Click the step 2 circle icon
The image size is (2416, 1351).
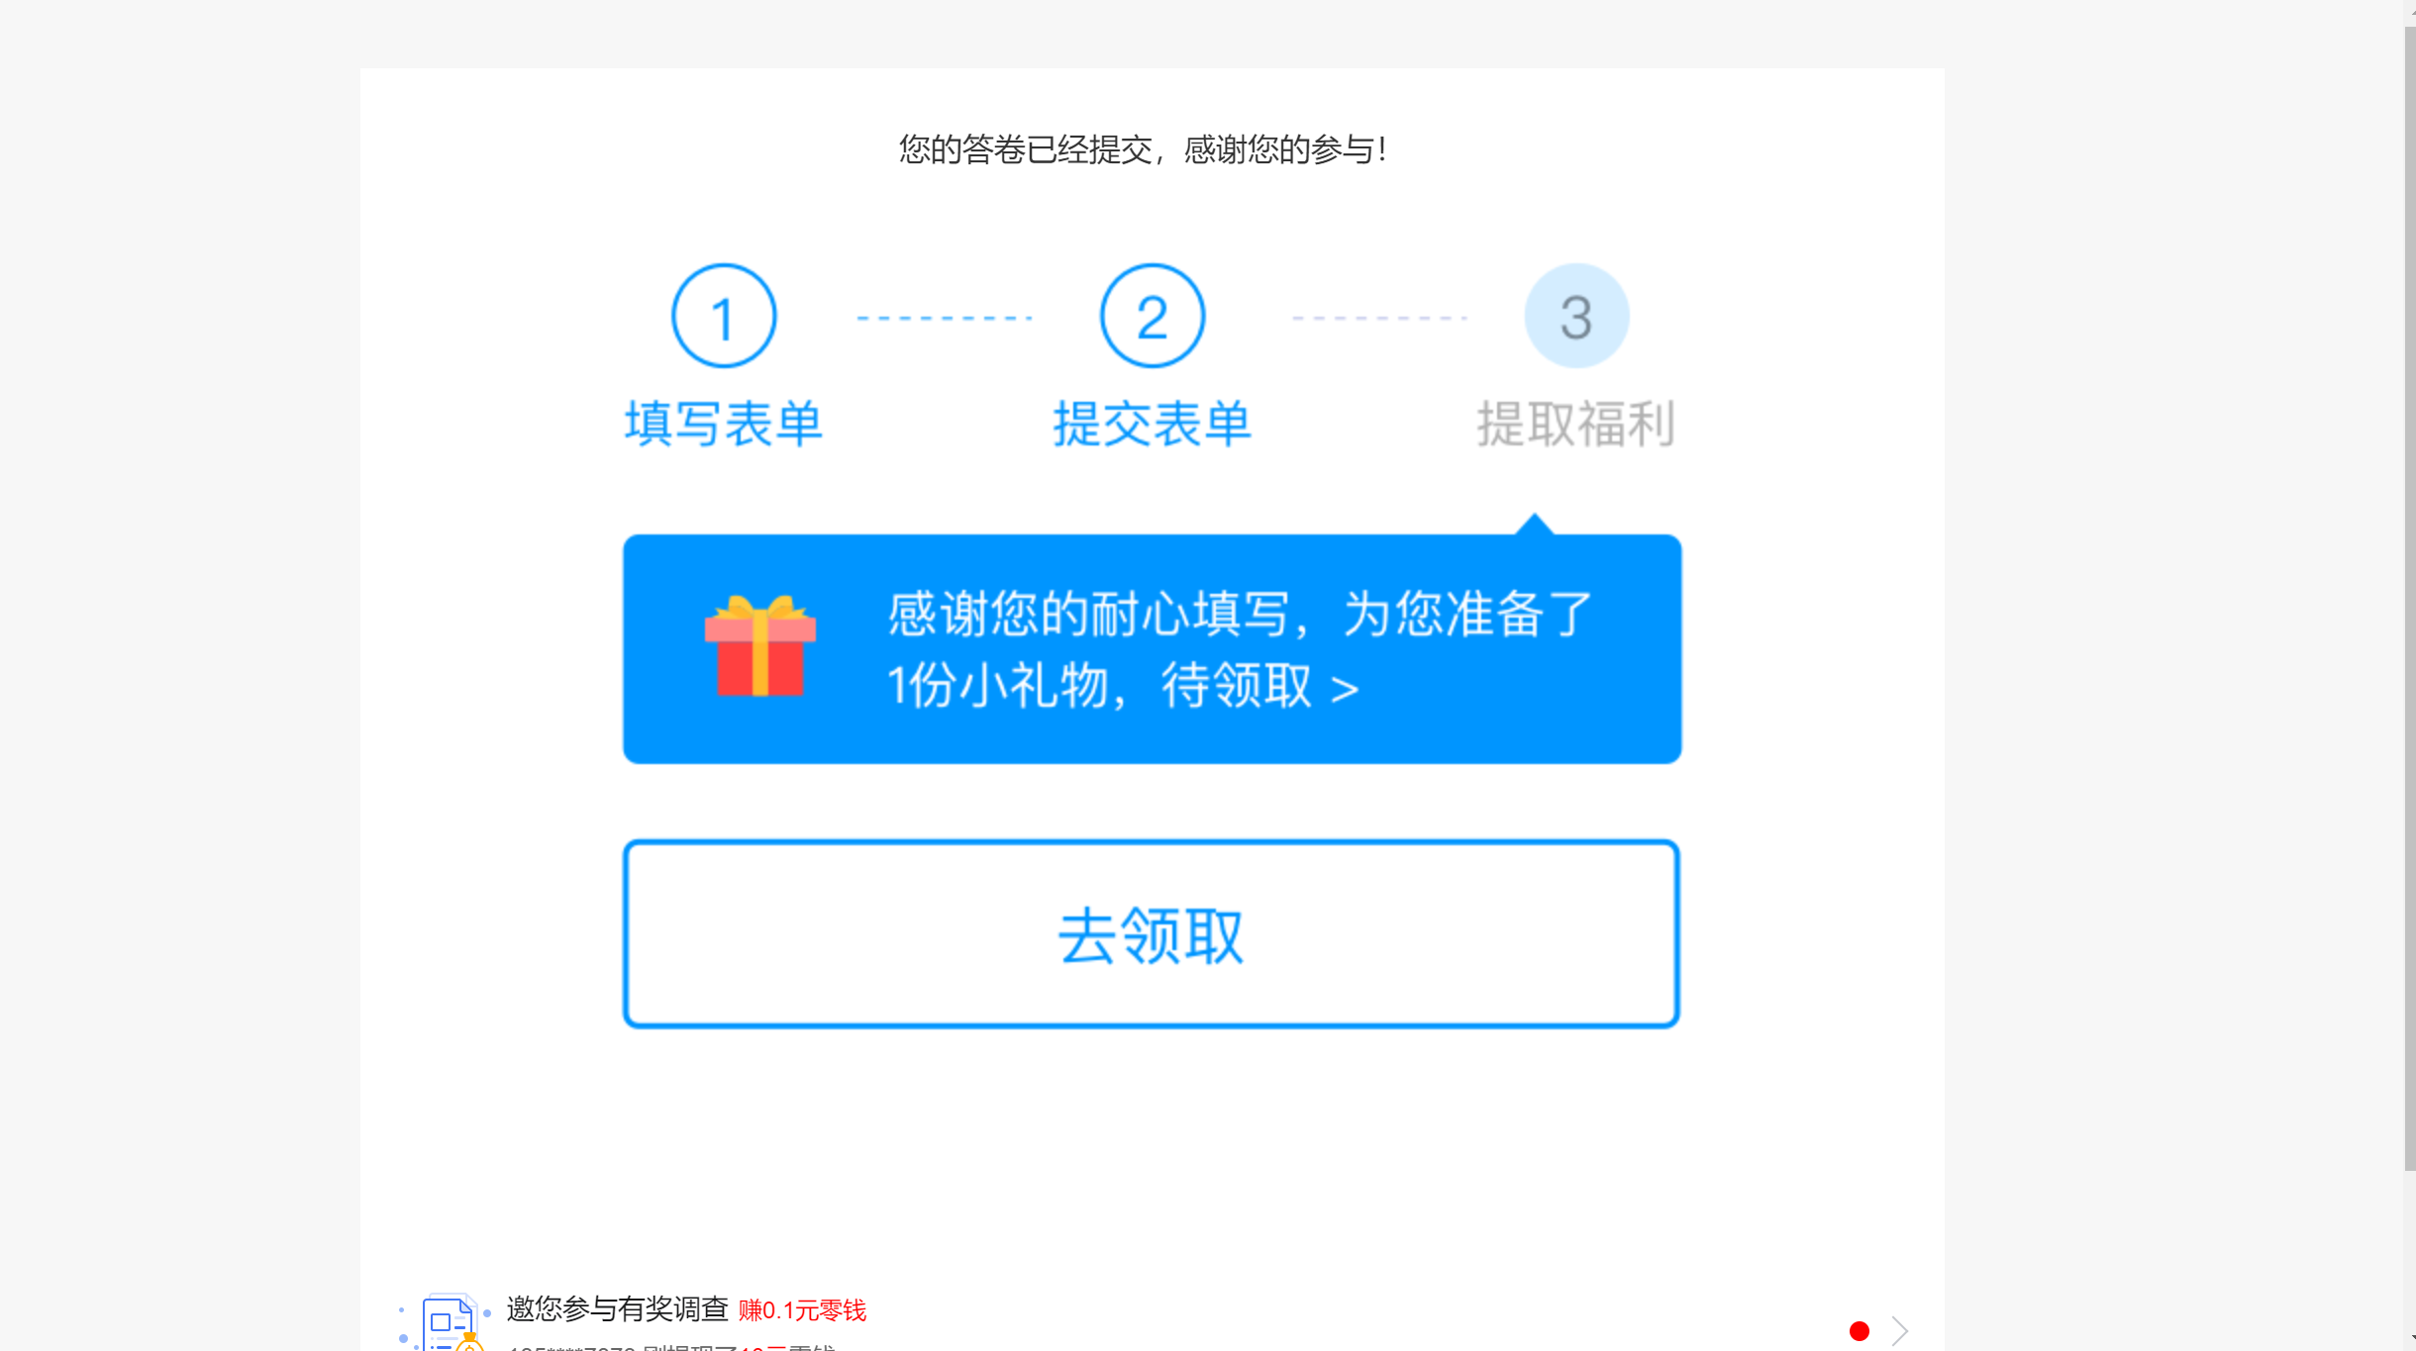click(x=1153, y=316)
